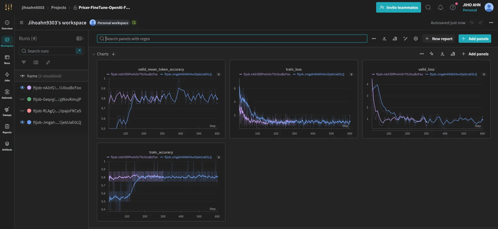Show run ftjob-Geqvg...gWovKmujP via eye icon

22,99
